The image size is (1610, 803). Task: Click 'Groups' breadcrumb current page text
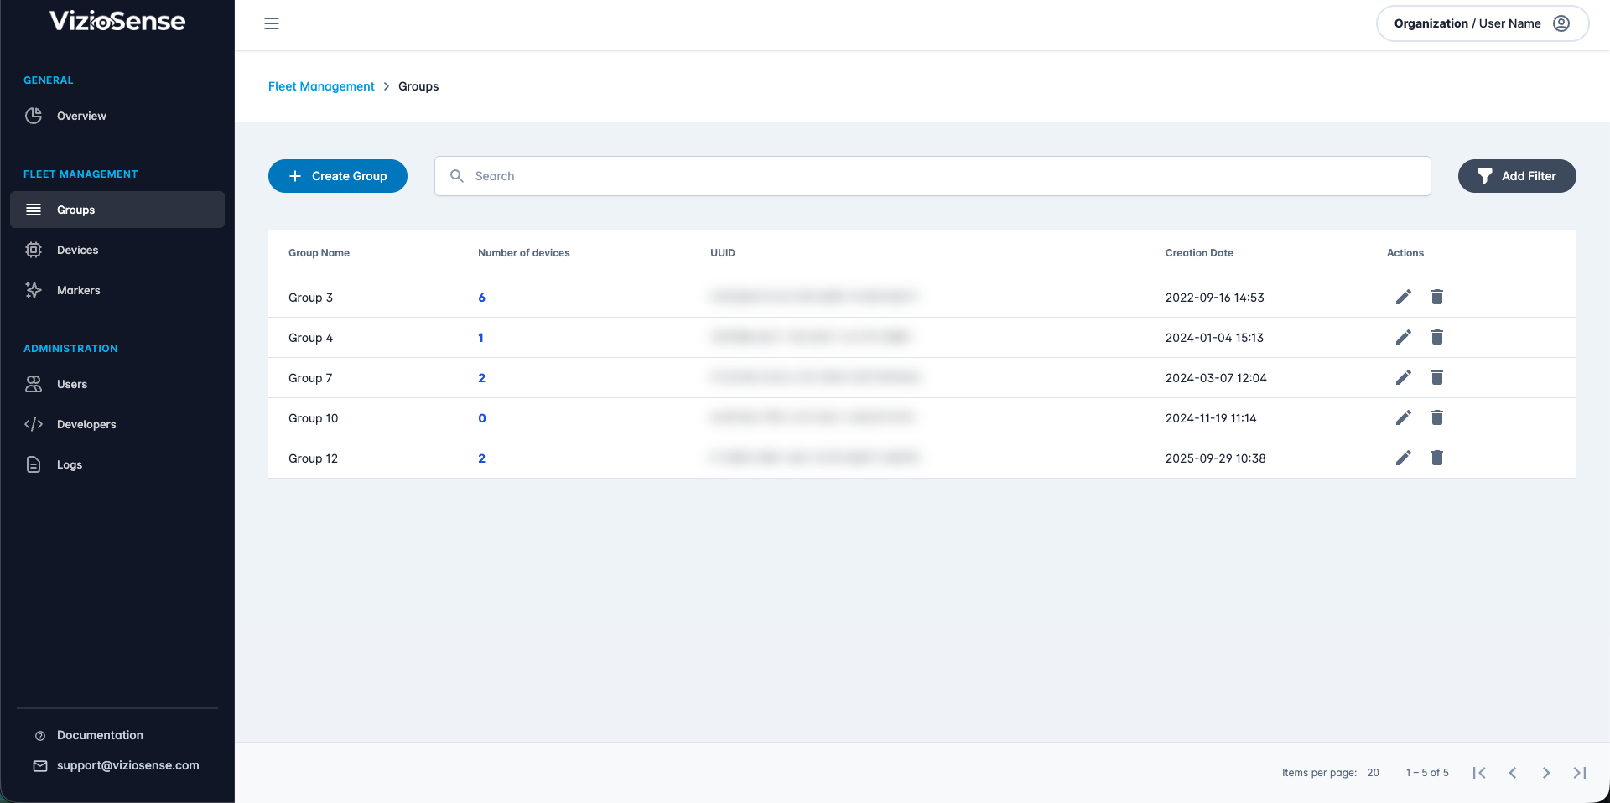pos(418,86)
